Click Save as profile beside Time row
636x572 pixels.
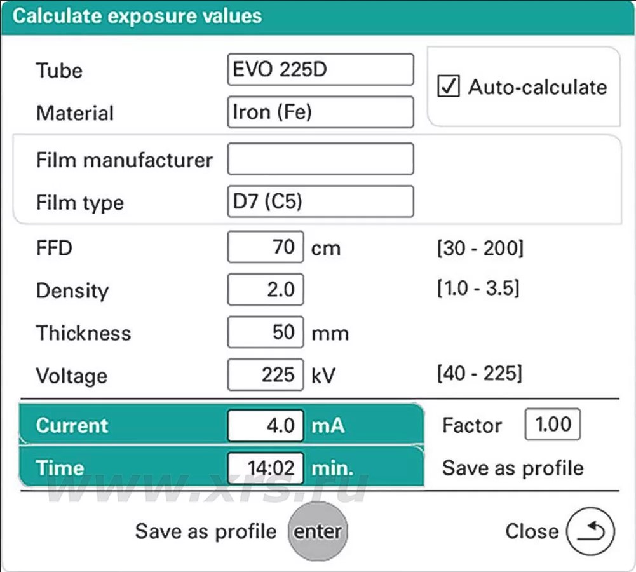[x=512, y=468]
